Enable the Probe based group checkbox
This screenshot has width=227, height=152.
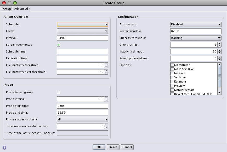[59, 92]
